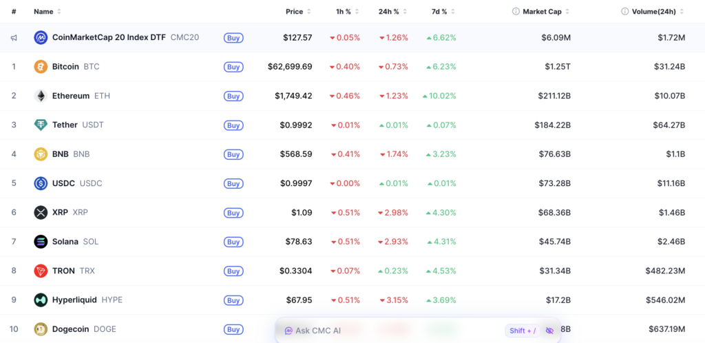The width and height of the screenshot is (705, 343).
Task: Click the Buy button for Bitcoin
Action: [x=233, y=67]
